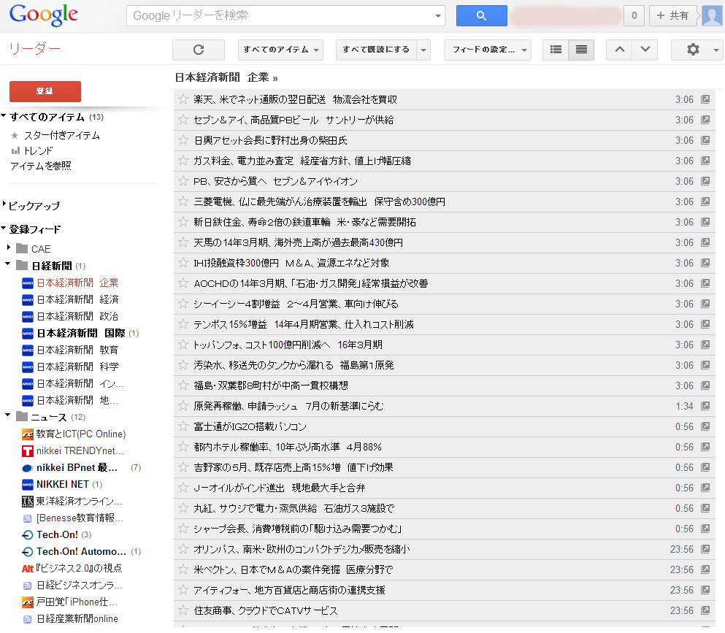The width and height of the screenshot is (725, 633).
Task: Open the Google logo home link
Action: (44, 15)
